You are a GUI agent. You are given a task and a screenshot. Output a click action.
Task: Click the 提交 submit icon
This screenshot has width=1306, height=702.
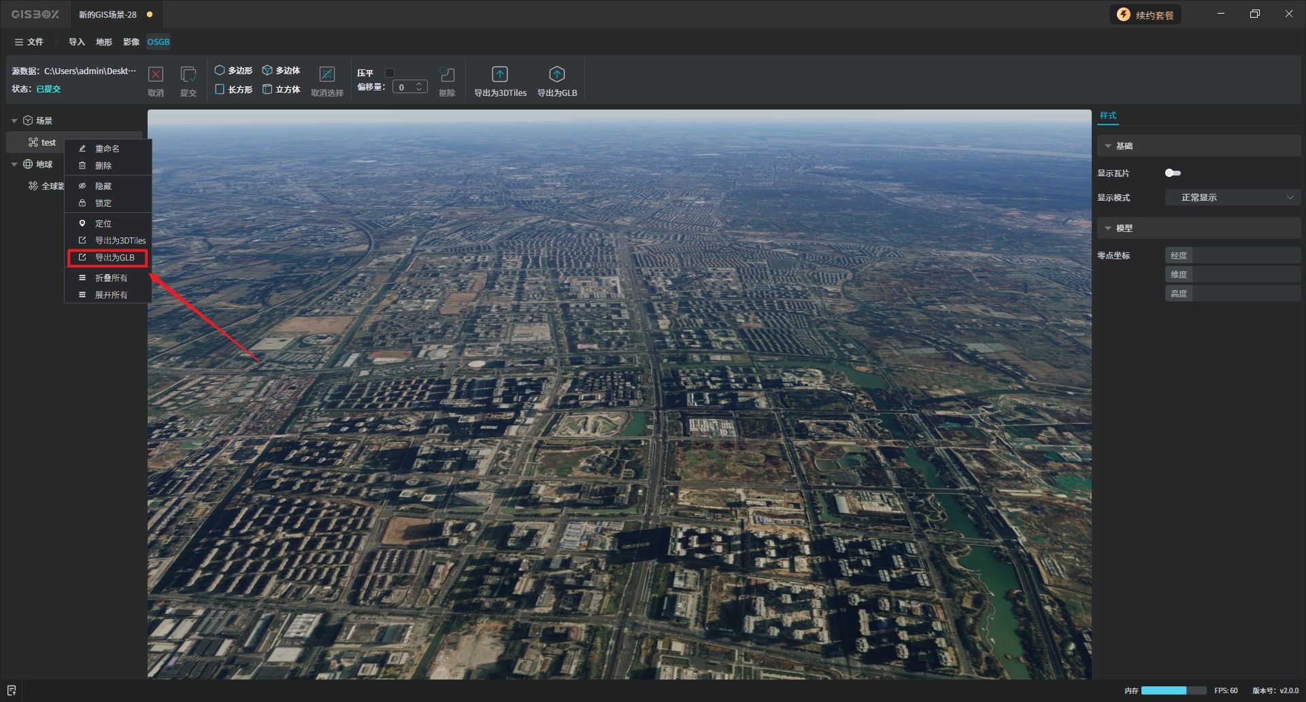[x=188, y=75]
